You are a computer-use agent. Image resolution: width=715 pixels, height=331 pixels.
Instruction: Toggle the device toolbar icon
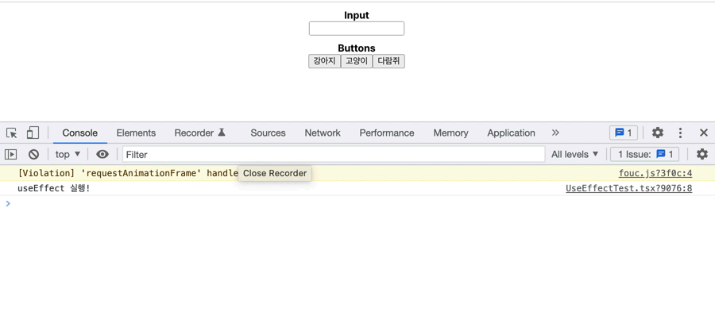coord(33,133)
